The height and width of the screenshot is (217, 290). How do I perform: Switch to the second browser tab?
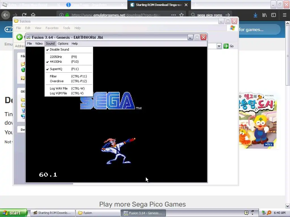pyautogui.click(x=95, y=5)
